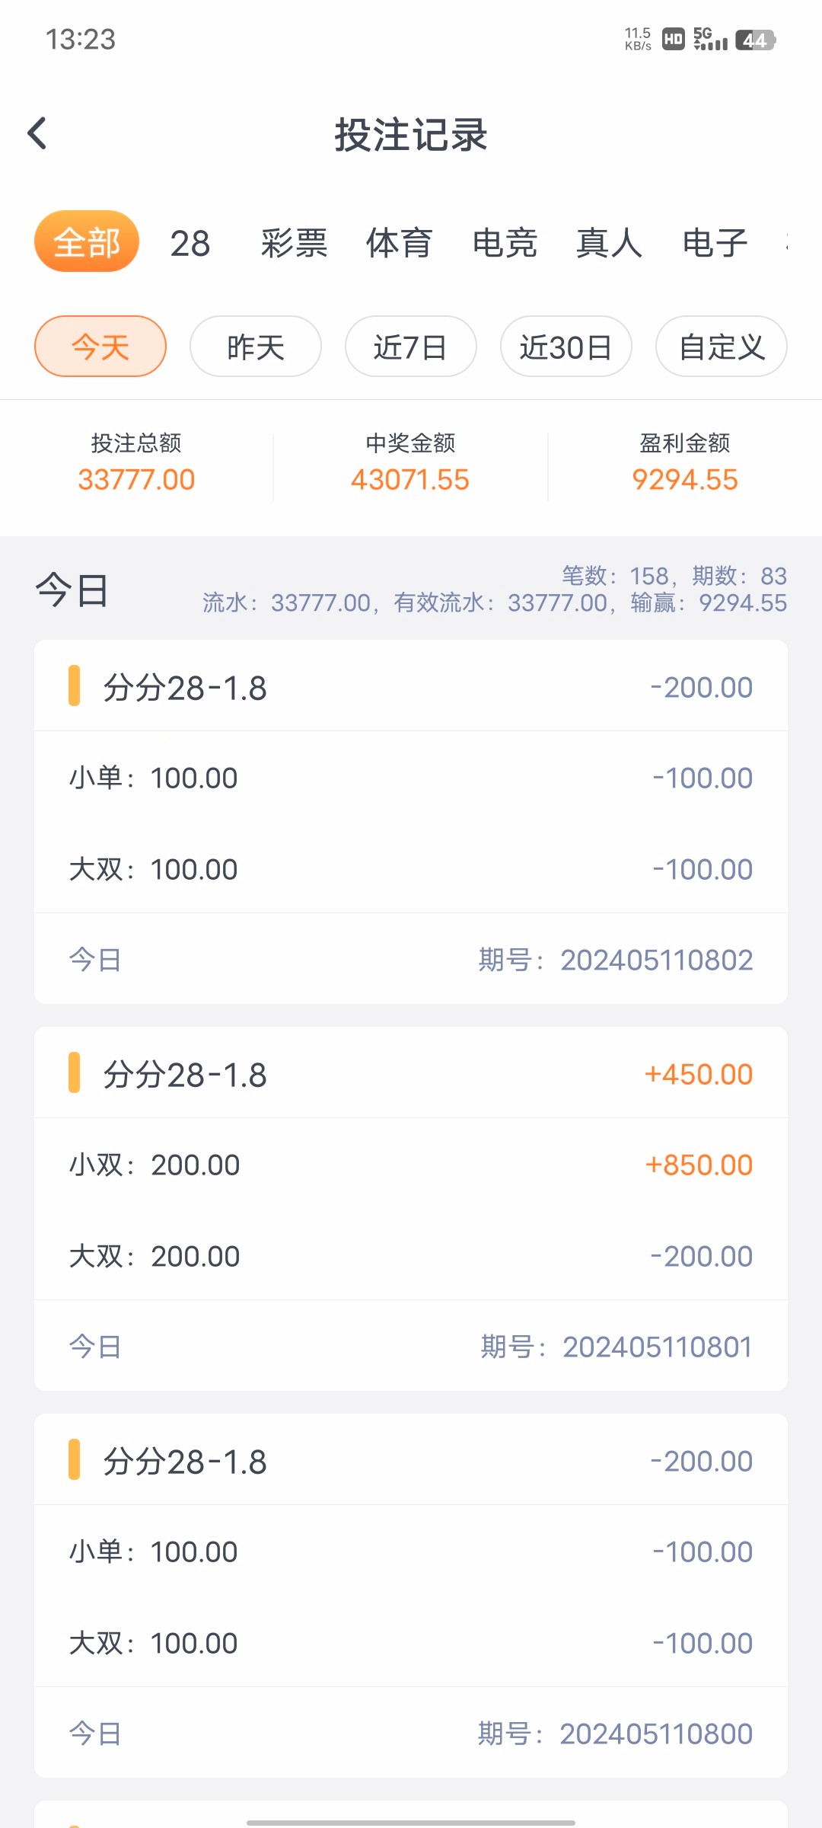This screenshot has height=1828, width=822.
Task: Open the 自定义 custom date filter
Action: pos(722,347)
